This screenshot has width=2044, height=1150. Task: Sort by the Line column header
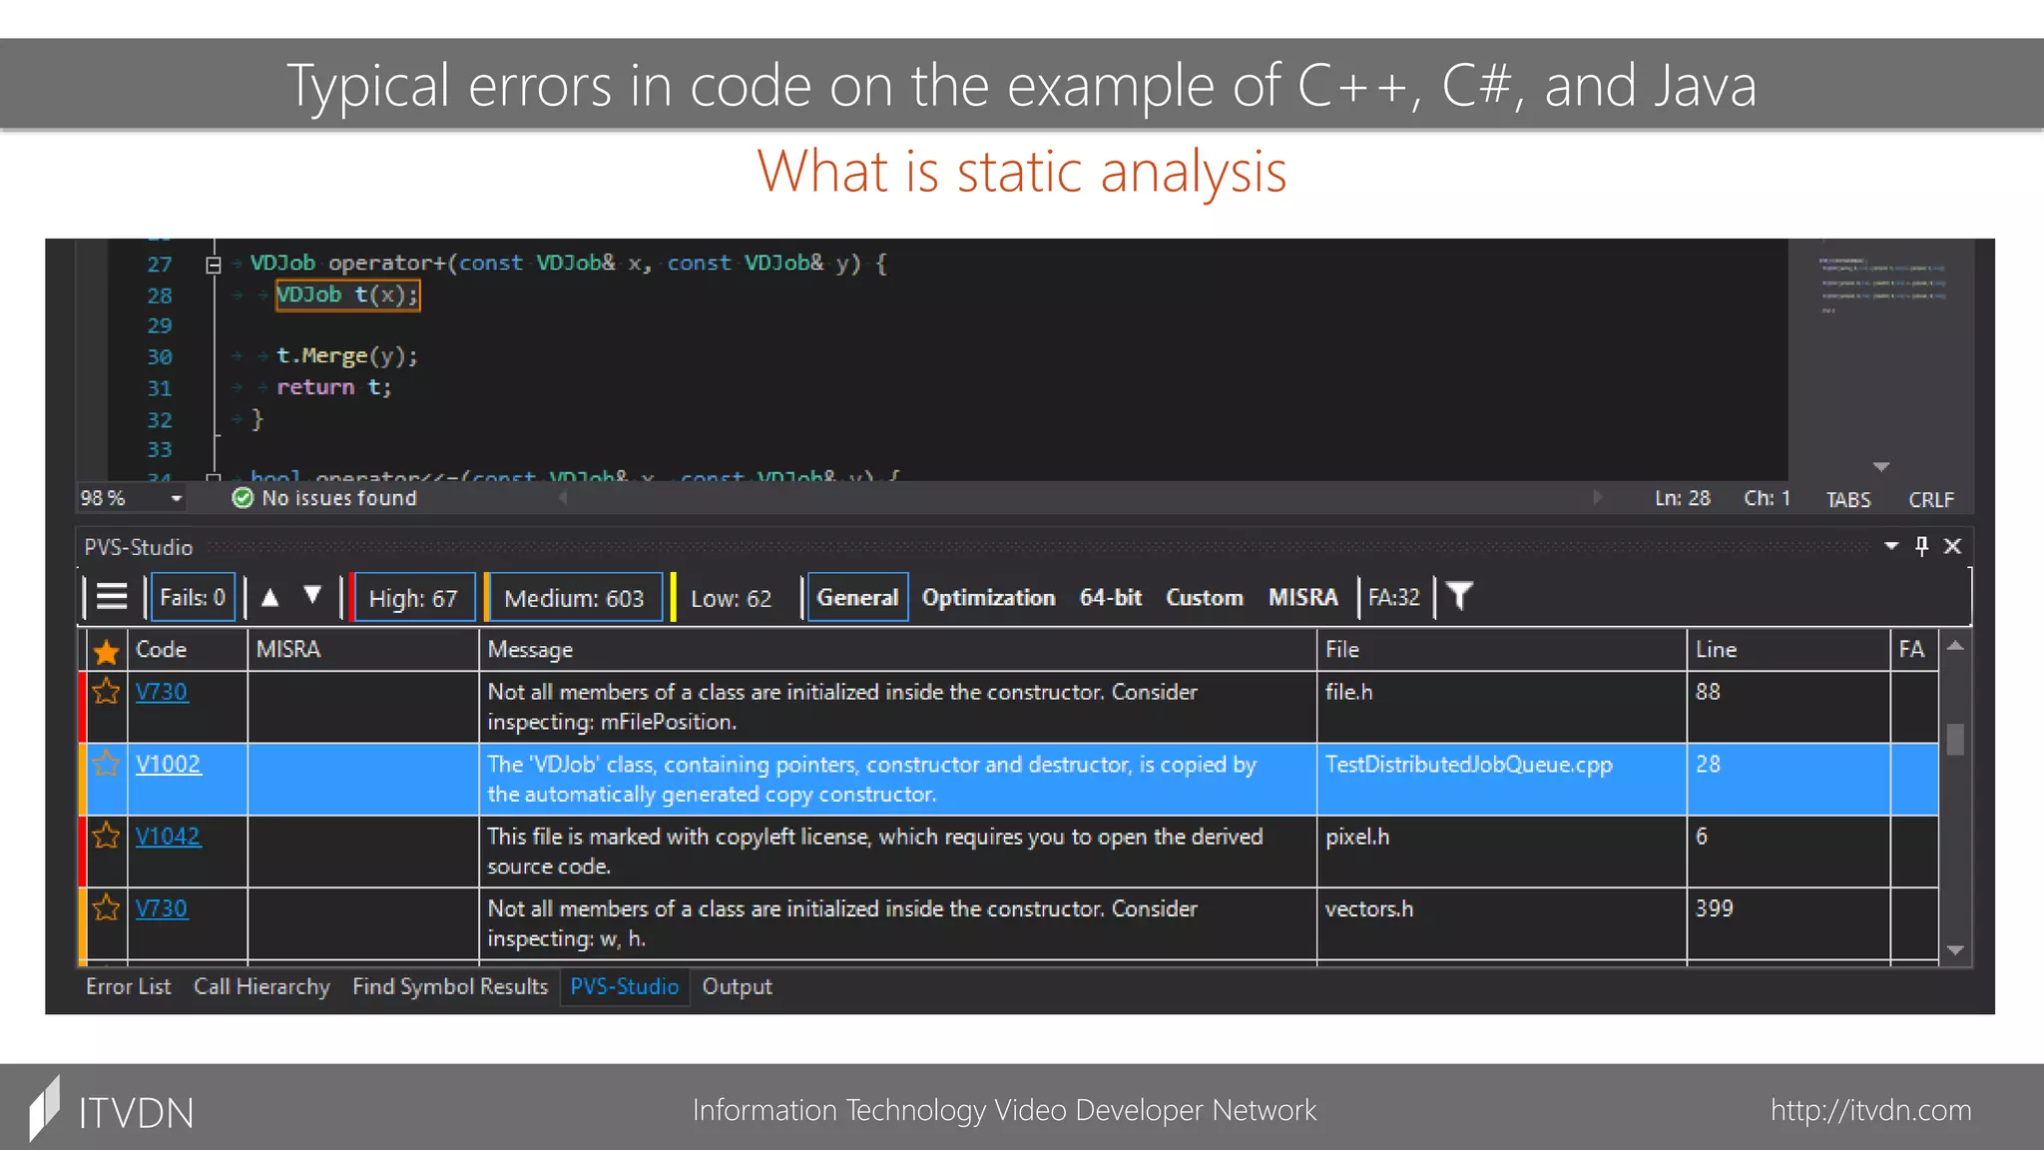[x=1788, y=649]
